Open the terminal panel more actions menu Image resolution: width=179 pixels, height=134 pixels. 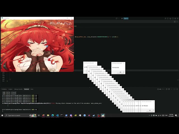[x=171, y=89]
